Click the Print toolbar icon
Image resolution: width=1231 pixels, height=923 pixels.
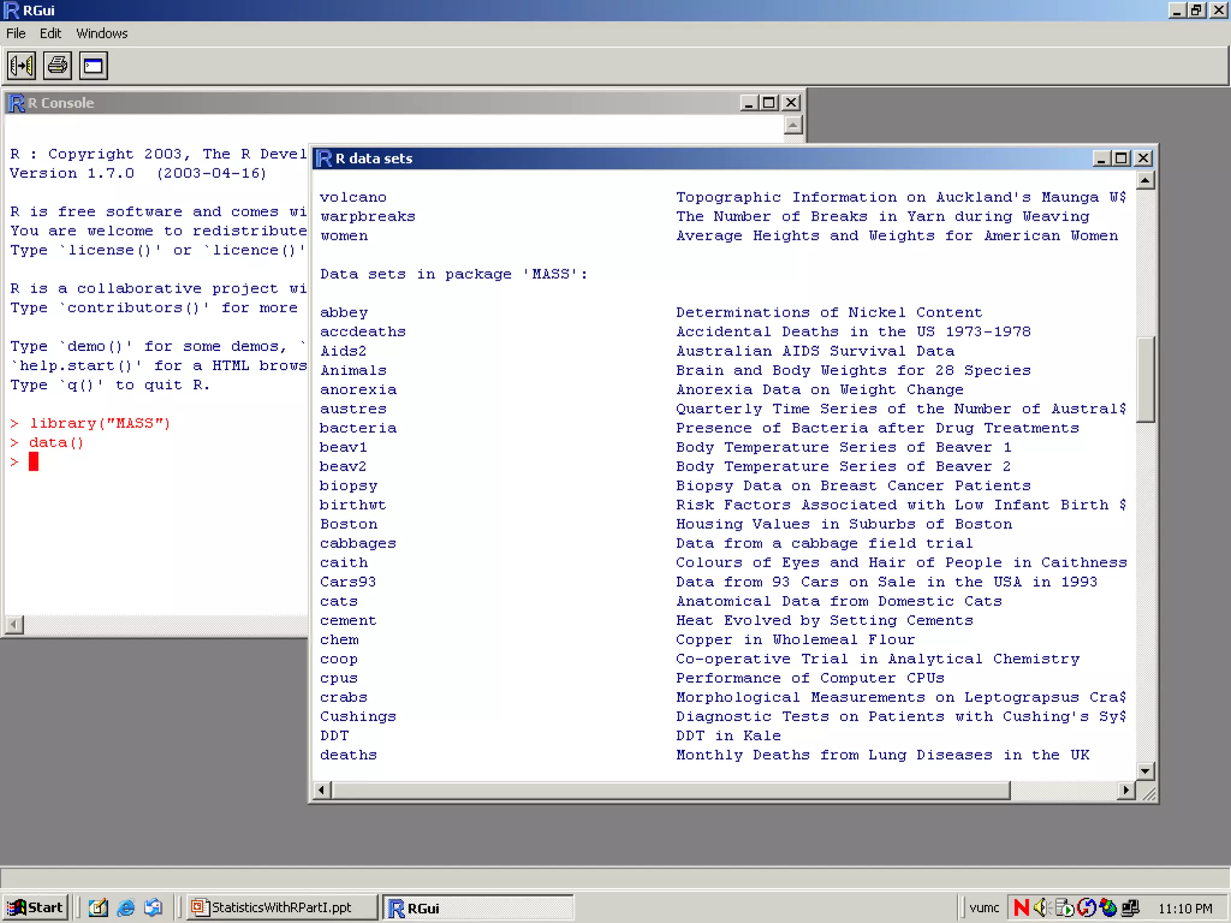[58, 65]
